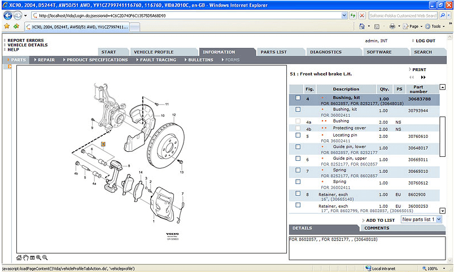Select the Guide pin, upper checkbox
Image resolution: width=454 pixels, height=272 pixels.
click(x=298, y=158)
